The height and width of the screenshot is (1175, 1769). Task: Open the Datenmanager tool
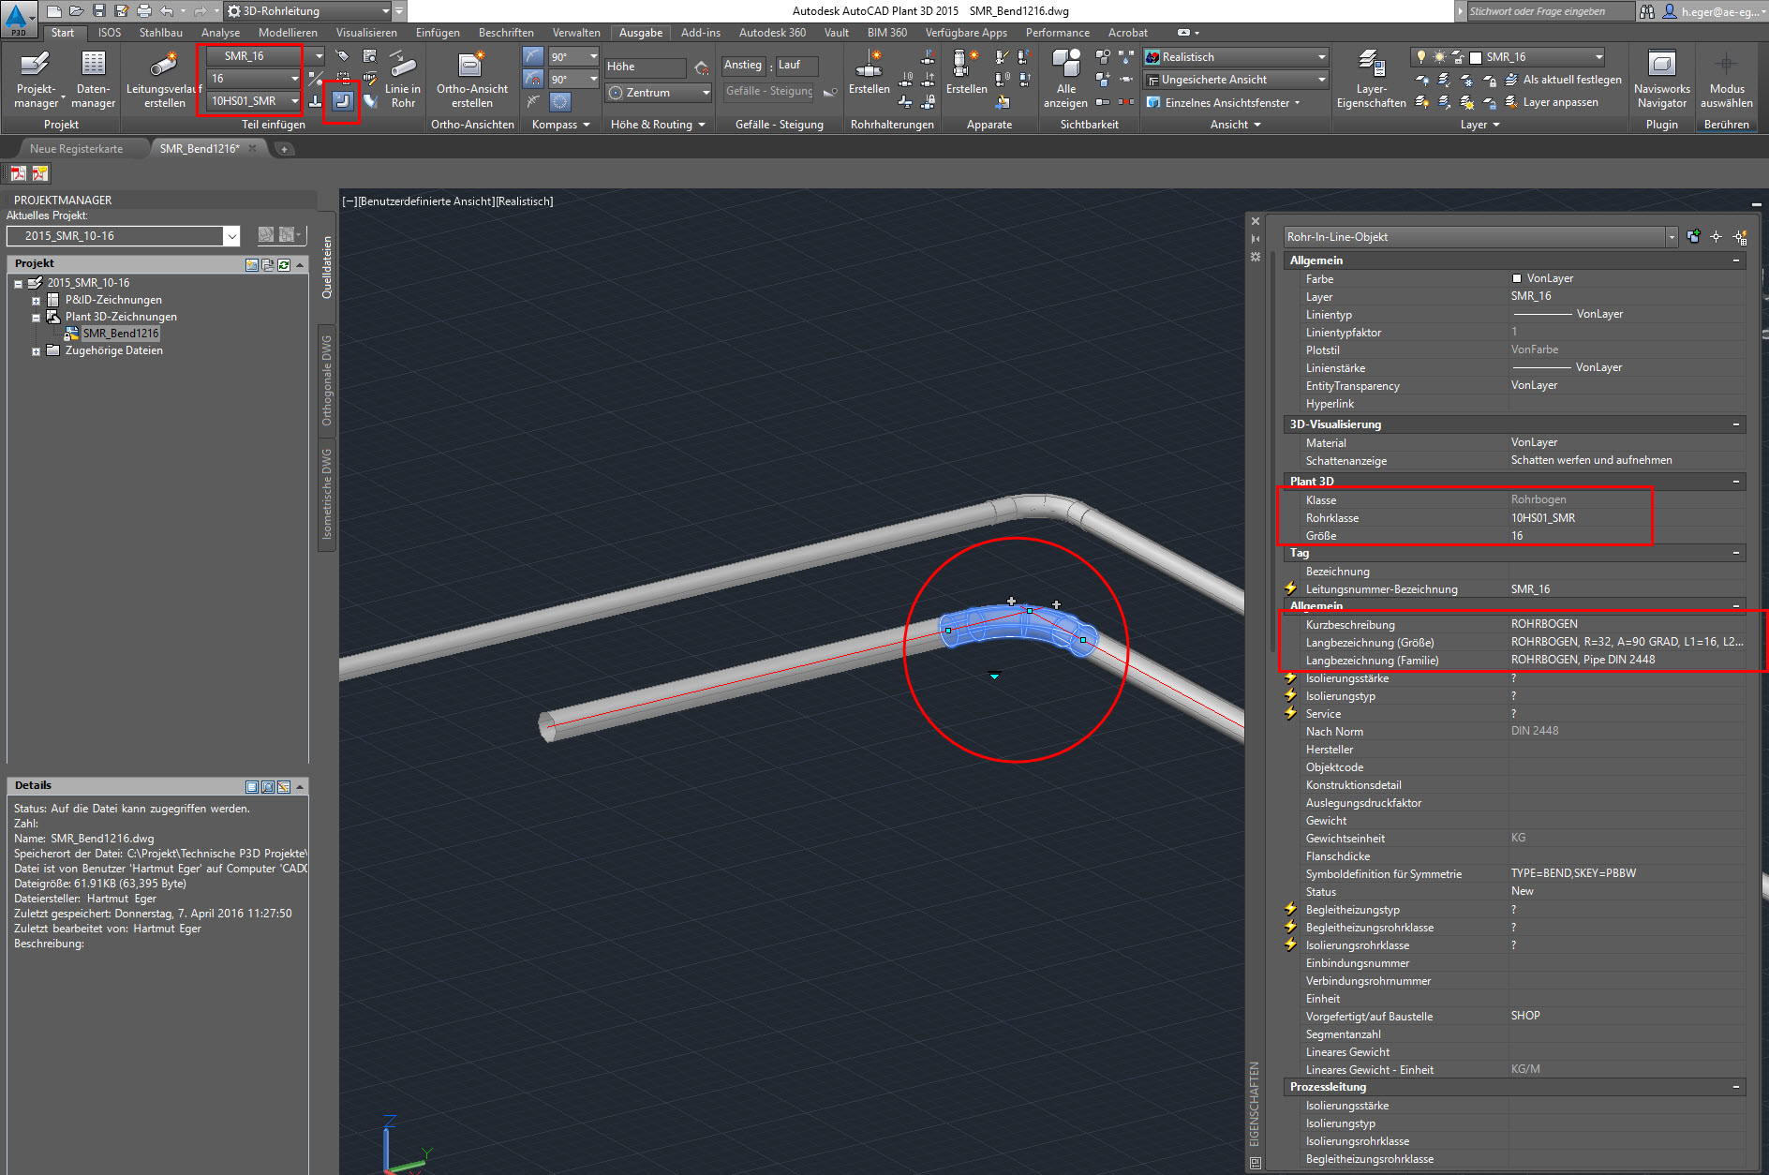(x=93, y=79)
